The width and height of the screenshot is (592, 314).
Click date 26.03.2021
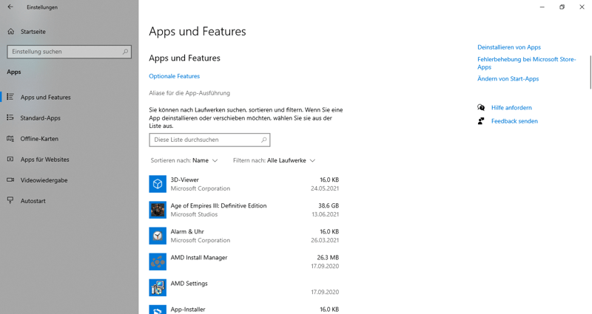[x=324, y=240]
